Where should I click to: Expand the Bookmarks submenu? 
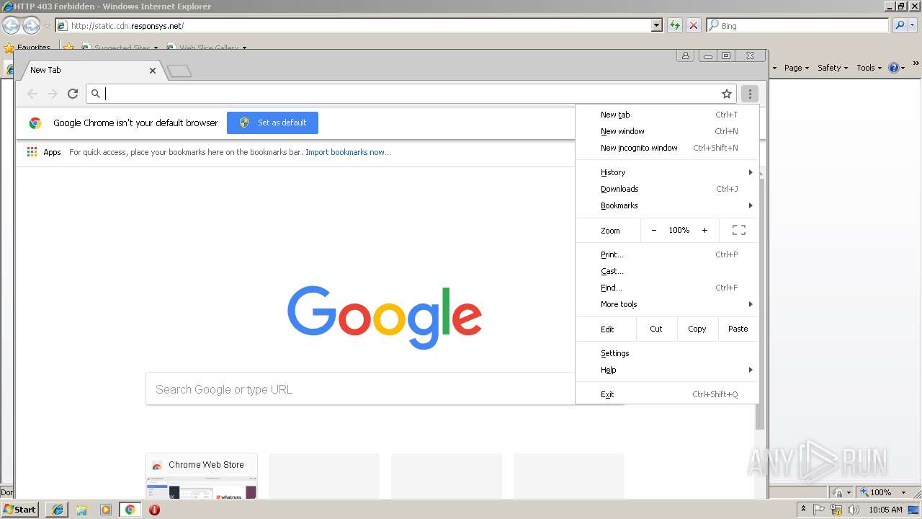pos(667,205)
